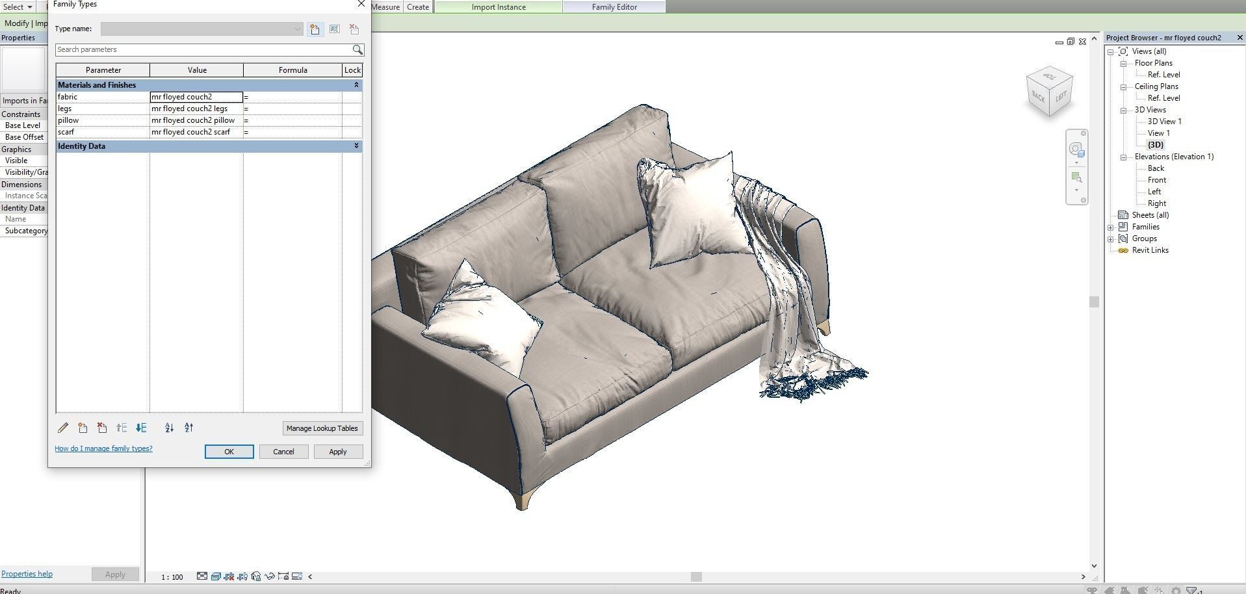Restore down the 3D view window
The image size is (1246, 594).
(x=1071, y=42)
